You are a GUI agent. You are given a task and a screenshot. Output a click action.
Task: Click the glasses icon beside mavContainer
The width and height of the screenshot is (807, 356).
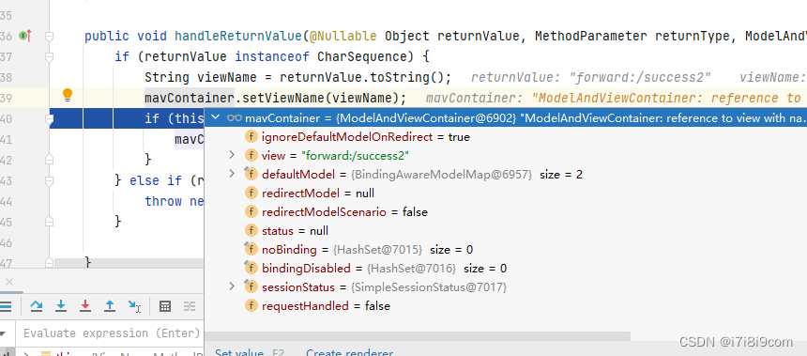point(235,118)
